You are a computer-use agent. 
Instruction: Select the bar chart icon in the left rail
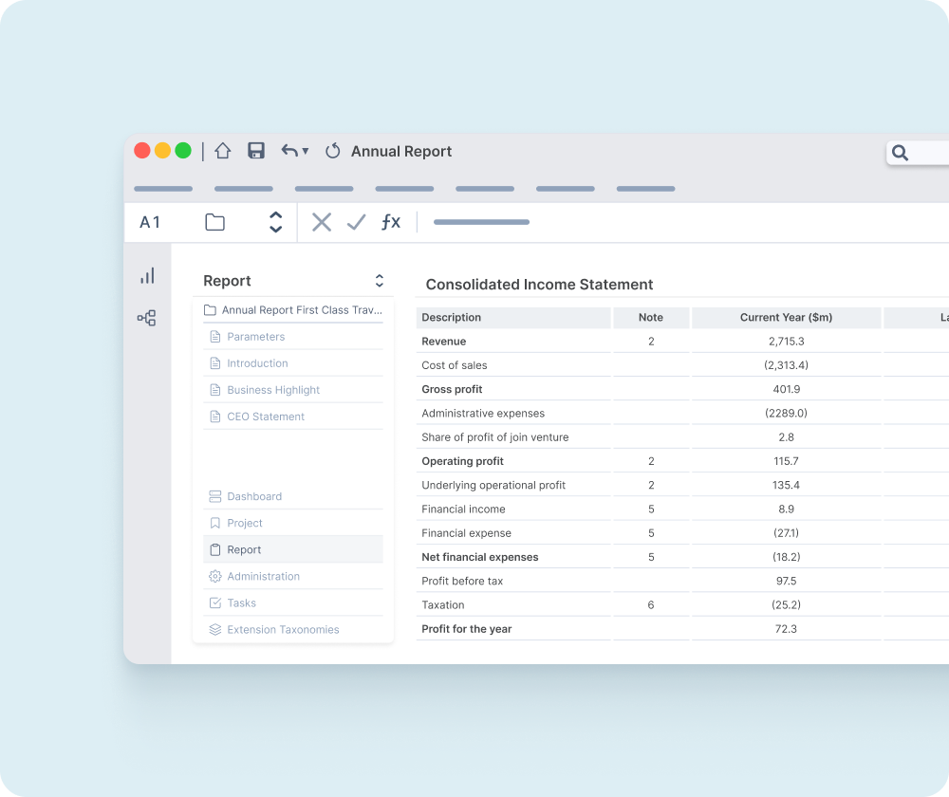click(x=147, y=276)
